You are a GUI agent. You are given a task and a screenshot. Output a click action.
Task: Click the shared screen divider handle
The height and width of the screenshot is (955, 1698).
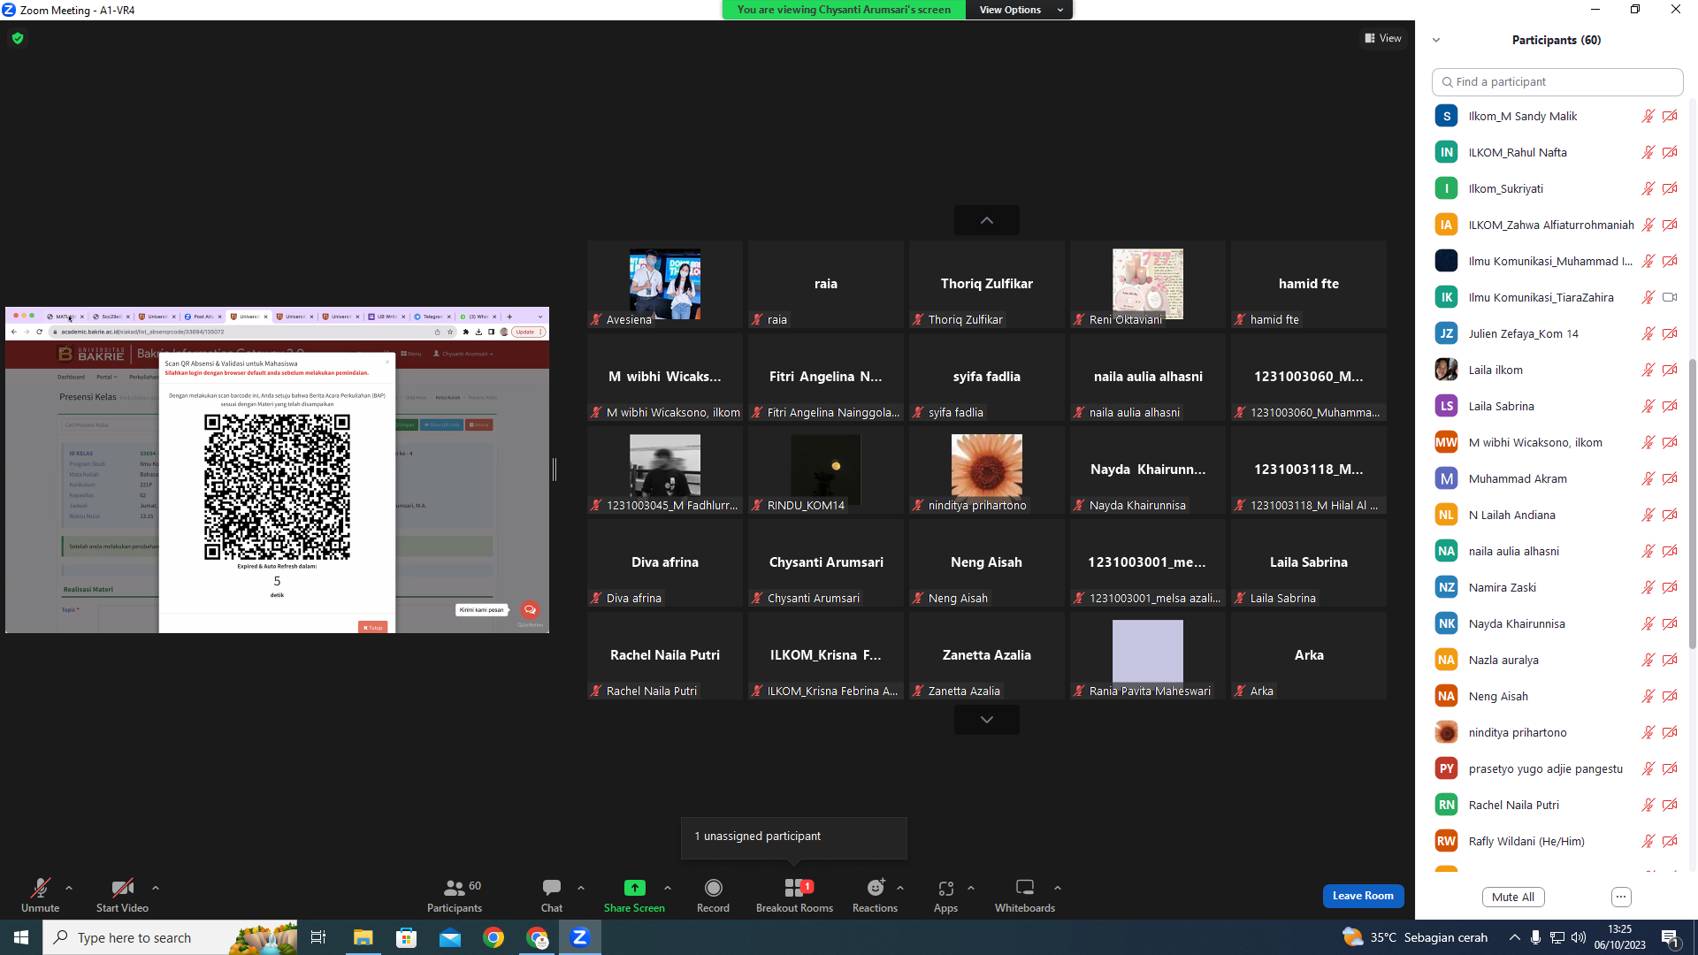point(555,470)
